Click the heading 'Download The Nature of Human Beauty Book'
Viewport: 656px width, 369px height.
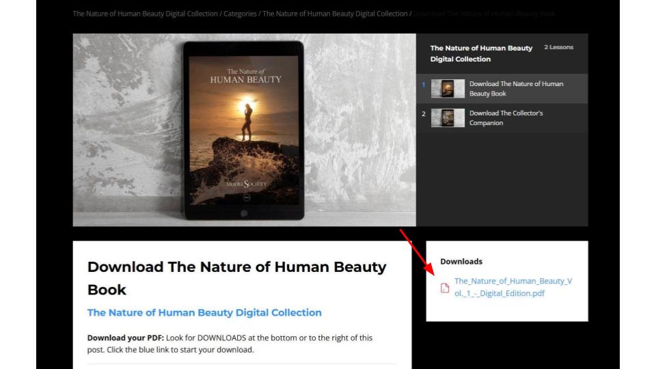click(x=237, y=278)
